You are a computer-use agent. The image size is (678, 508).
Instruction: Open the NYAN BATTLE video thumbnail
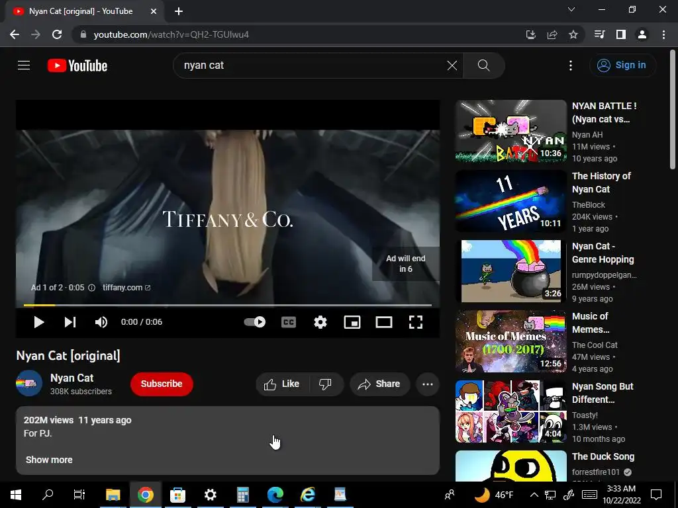(511, 132)
